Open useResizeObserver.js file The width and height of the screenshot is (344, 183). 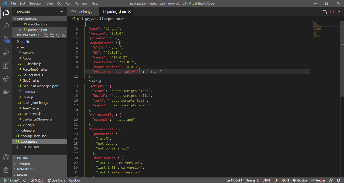click(x=40, y=119)
